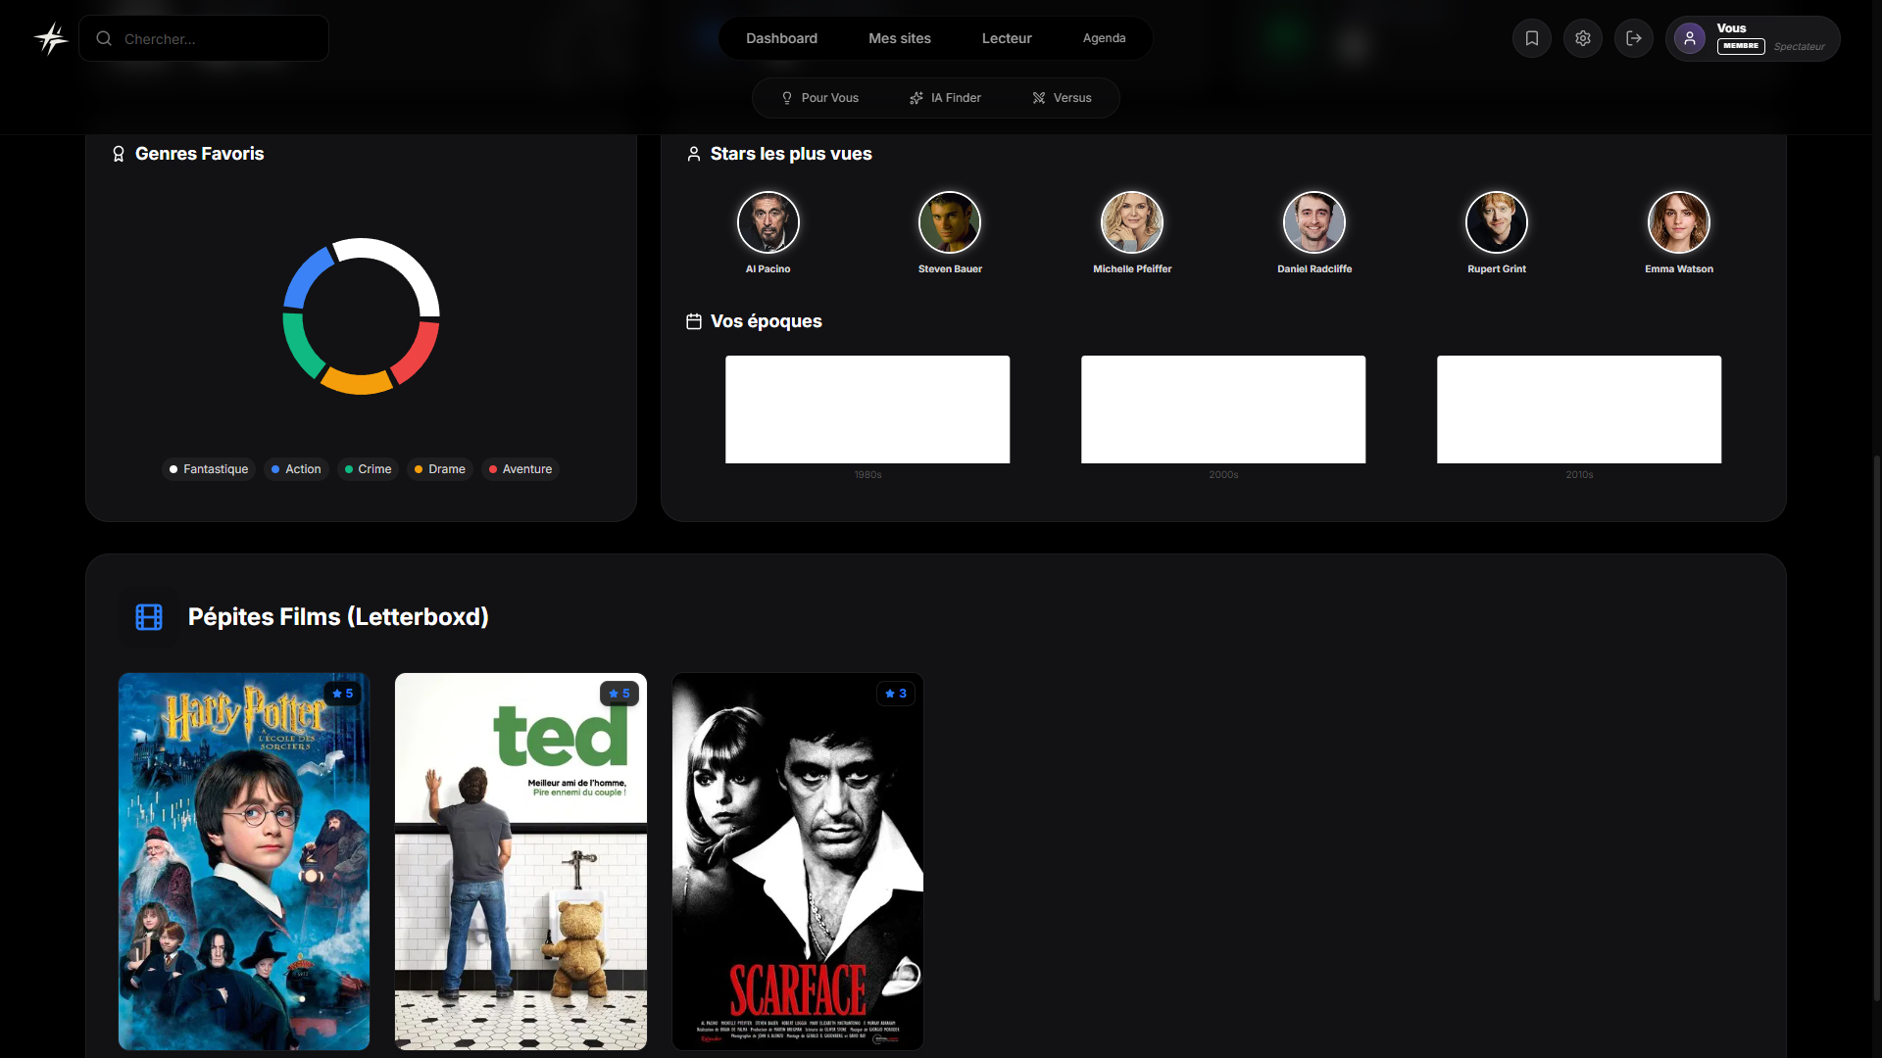Go to Mes sites tab
The height and width of the screenshot is (1058, 1882).
[899, 38]
